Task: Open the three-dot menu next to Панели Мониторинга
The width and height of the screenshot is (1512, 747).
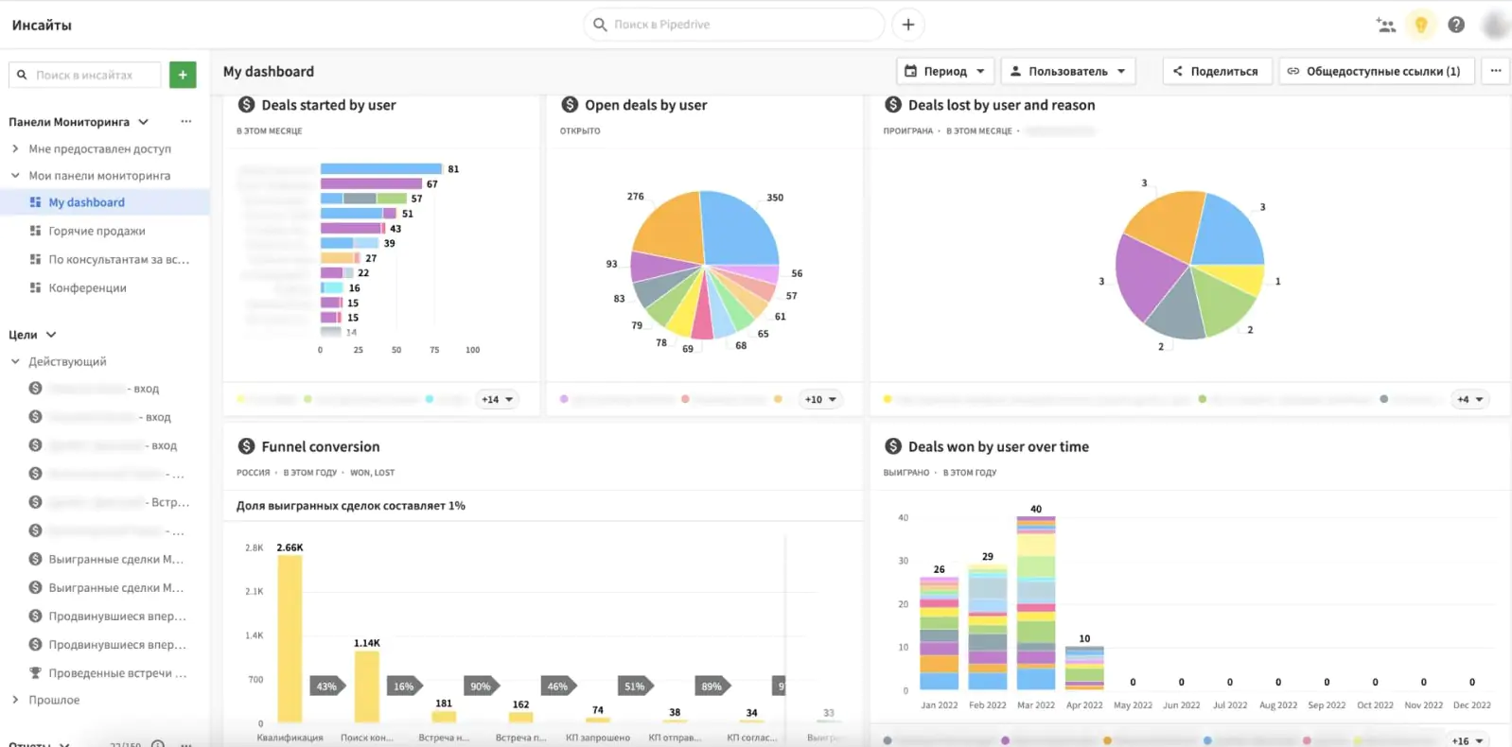Action: click(x=186, y=122)
